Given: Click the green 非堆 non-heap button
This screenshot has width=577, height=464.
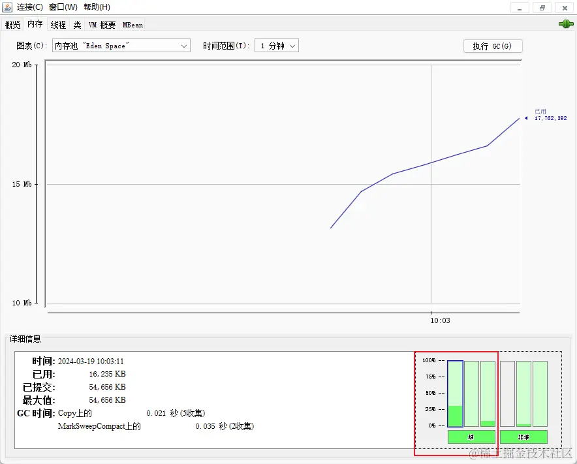Looking at the screenshot, I should 523,437.
